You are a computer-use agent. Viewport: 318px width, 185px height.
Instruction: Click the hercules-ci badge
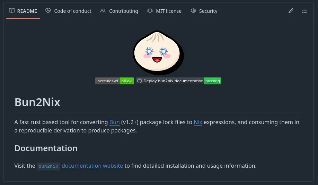tap(114, 81)
